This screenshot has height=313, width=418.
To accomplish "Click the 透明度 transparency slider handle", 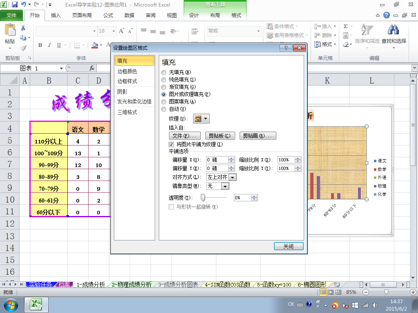I will 203,198.
